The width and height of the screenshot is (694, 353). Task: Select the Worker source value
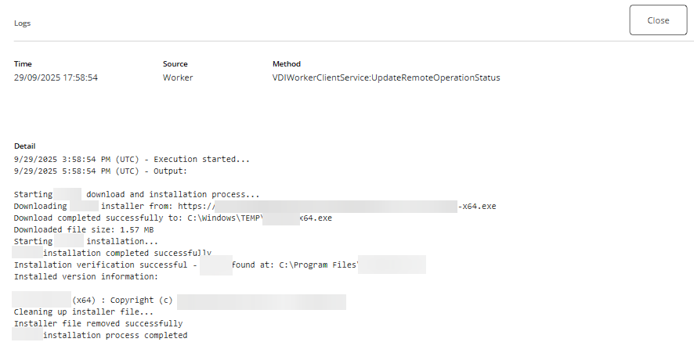[178, 77]
